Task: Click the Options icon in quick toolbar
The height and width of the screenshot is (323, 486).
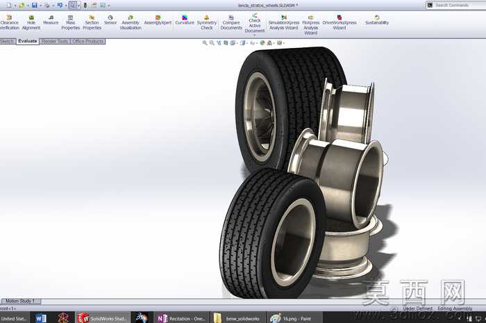Action: coord(103,6)
